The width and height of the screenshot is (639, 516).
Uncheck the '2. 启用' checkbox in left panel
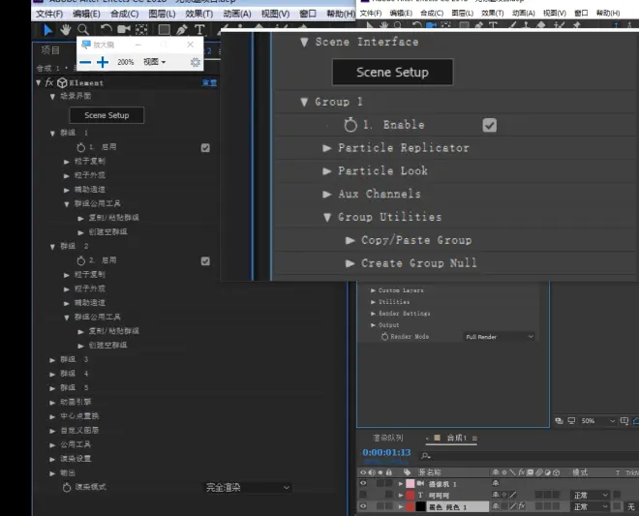pyautogui.click(x=205, y=260)
